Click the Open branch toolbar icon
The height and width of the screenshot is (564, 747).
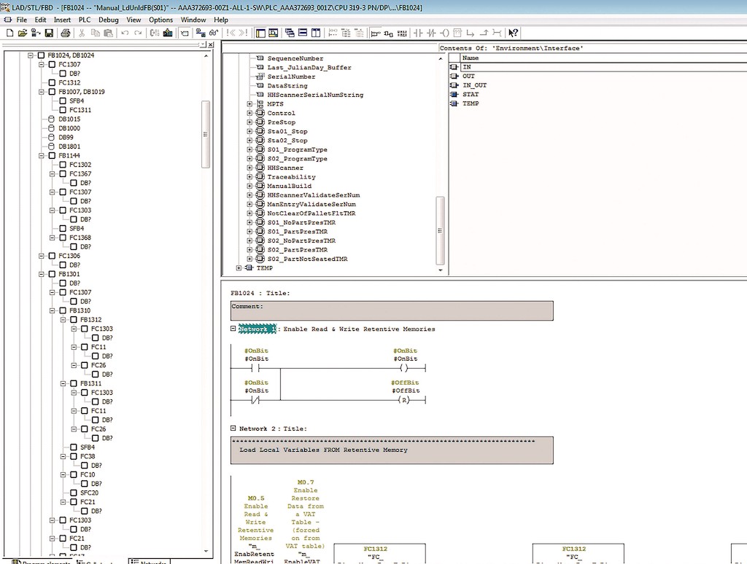click(x=471, y=33)
